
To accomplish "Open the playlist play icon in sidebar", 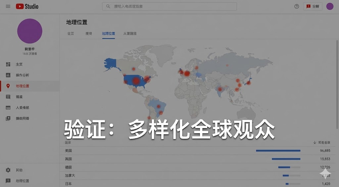I will (8, 118).
